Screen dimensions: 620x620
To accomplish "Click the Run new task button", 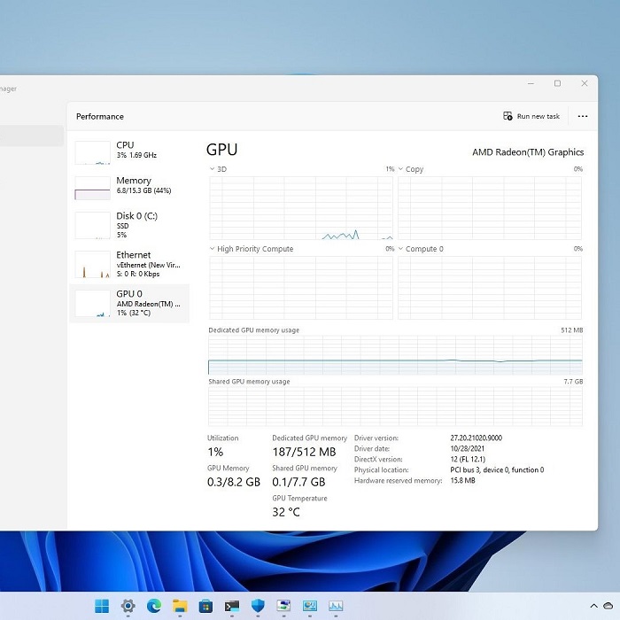I will coord(531,116).
